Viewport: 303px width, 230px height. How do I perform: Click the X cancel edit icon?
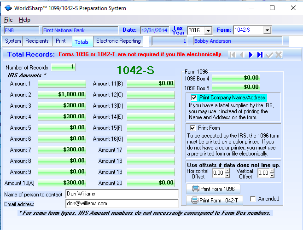click(279, 55)
